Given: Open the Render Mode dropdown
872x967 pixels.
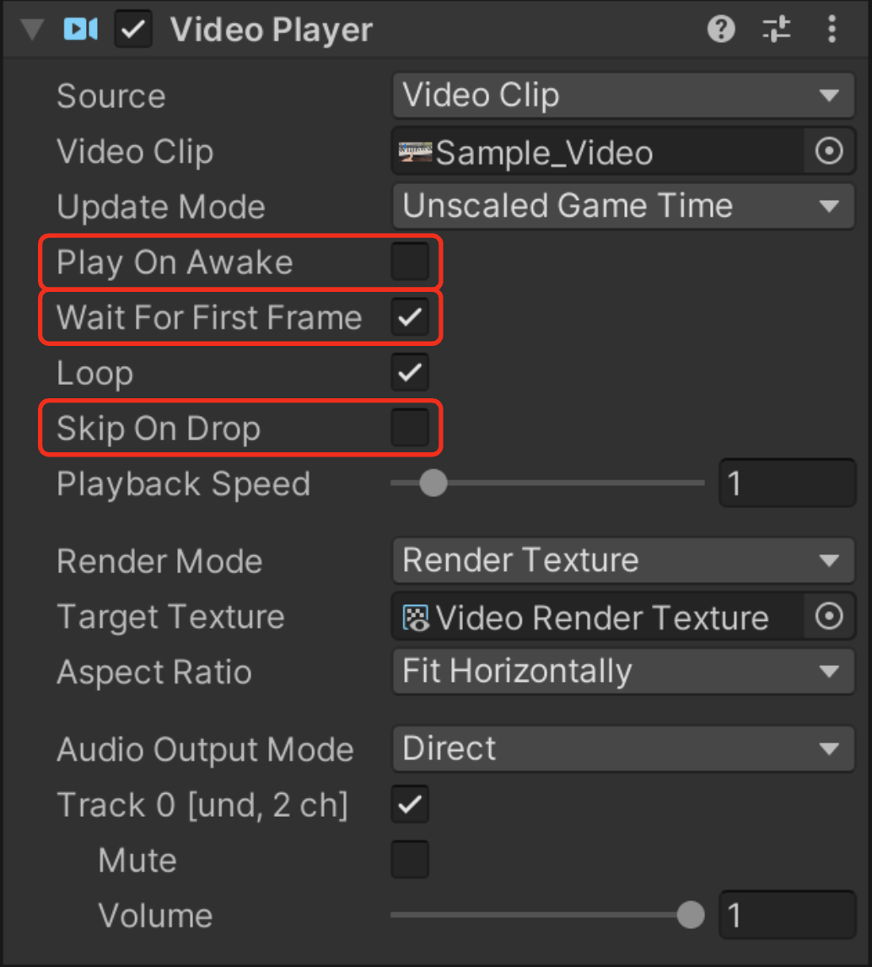Looking at the screenshot, I should point(623,560).
